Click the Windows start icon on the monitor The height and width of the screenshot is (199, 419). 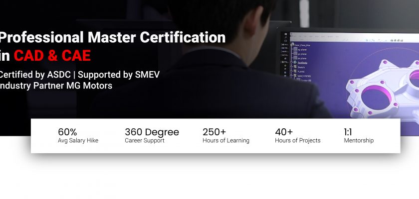(x=286, y=34)
